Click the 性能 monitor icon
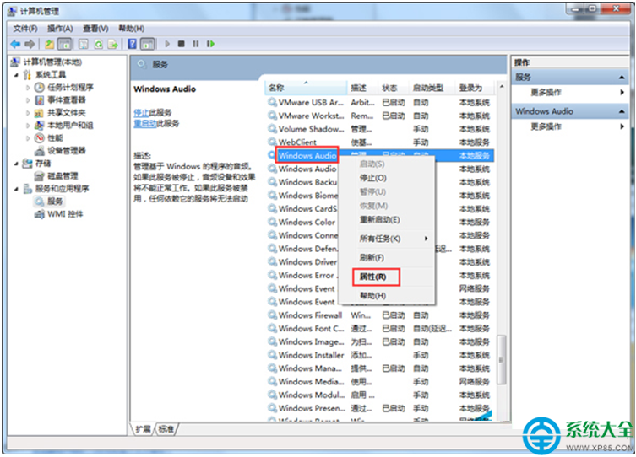The width and height of the screenshot is (636, 457). tap(40, 138)
